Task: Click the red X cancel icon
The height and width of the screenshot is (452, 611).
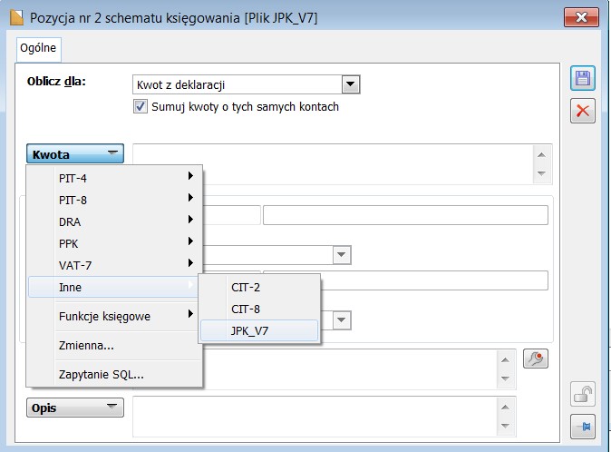Action: [583, 111]
